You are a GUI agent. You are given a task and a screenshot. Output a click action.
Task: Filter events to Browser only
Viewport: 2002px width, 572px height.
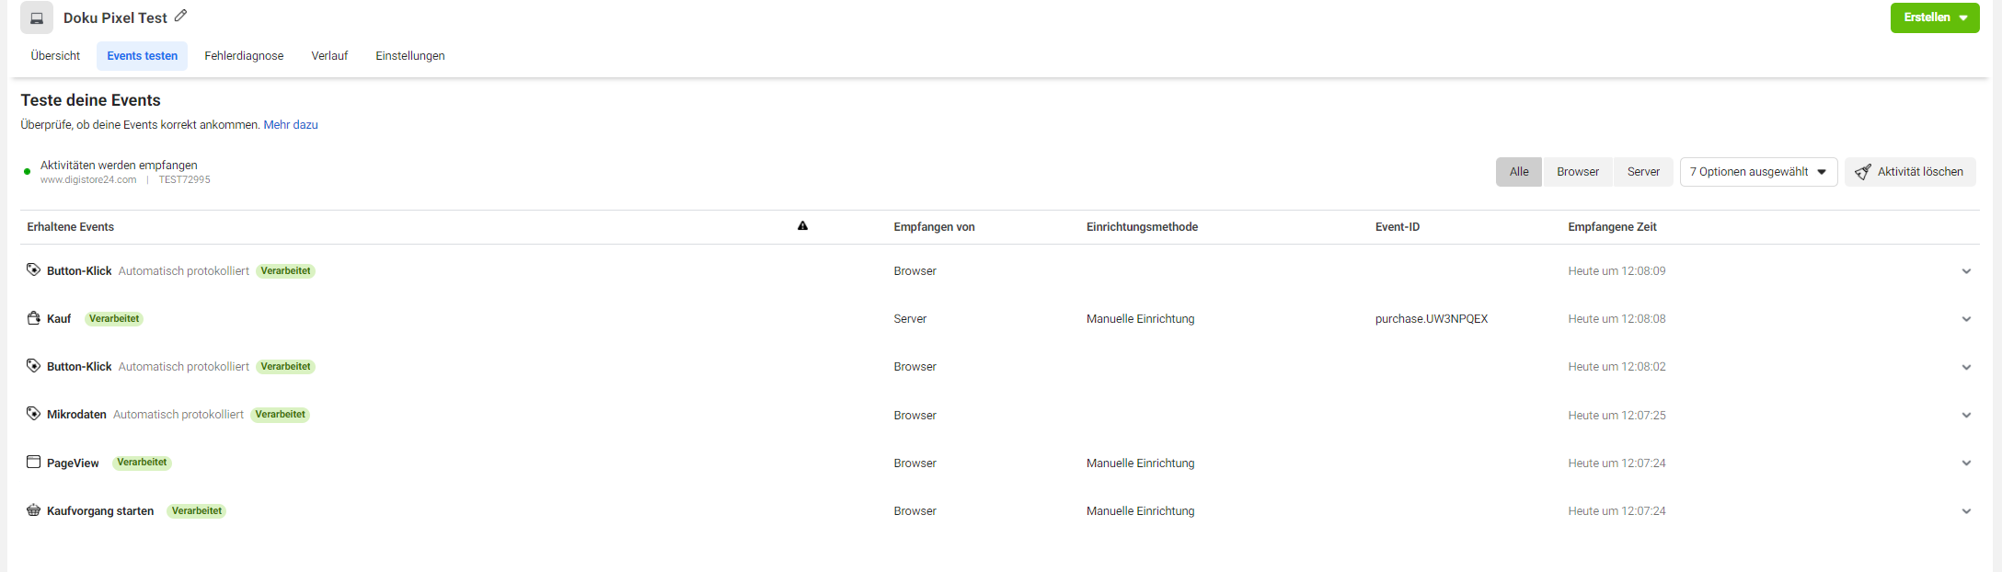1577,172
